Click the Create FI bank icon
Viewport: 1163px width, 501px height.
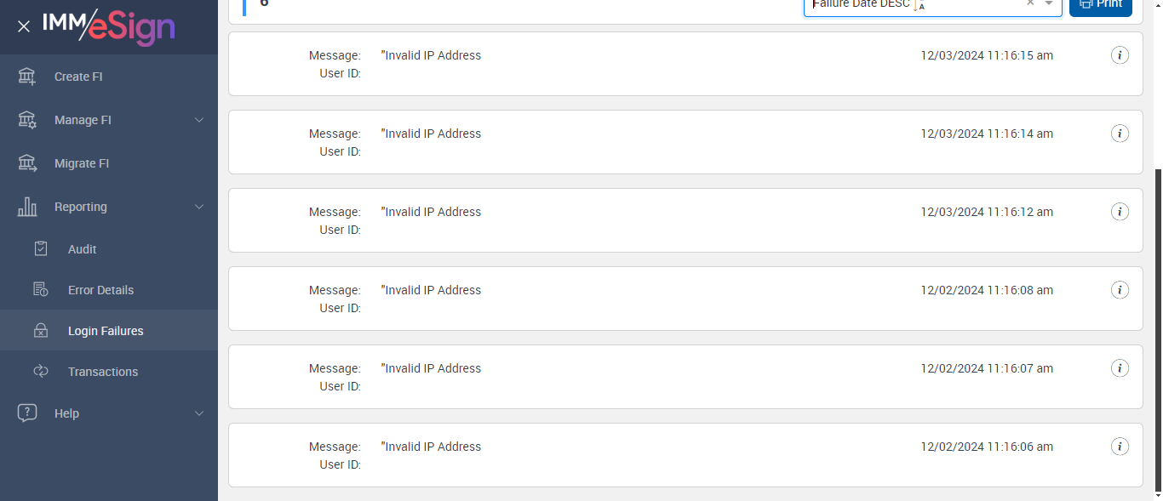[x=27, y=77]
